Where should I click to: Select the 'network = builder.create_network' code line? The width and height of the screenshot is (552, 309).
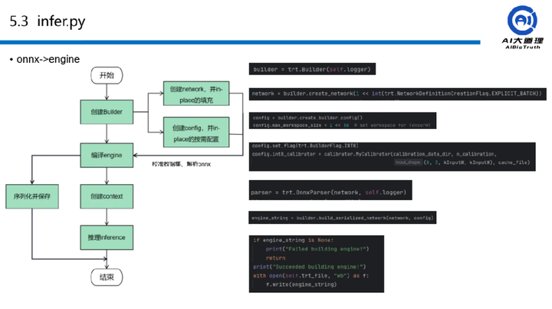pos(397,94)
